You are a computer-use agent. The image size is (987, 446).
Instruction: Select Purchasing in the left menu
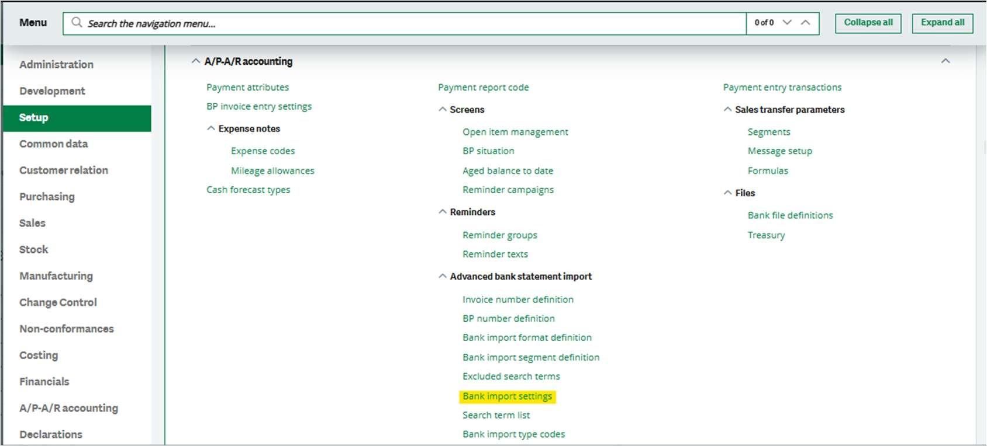click(47, 197)
